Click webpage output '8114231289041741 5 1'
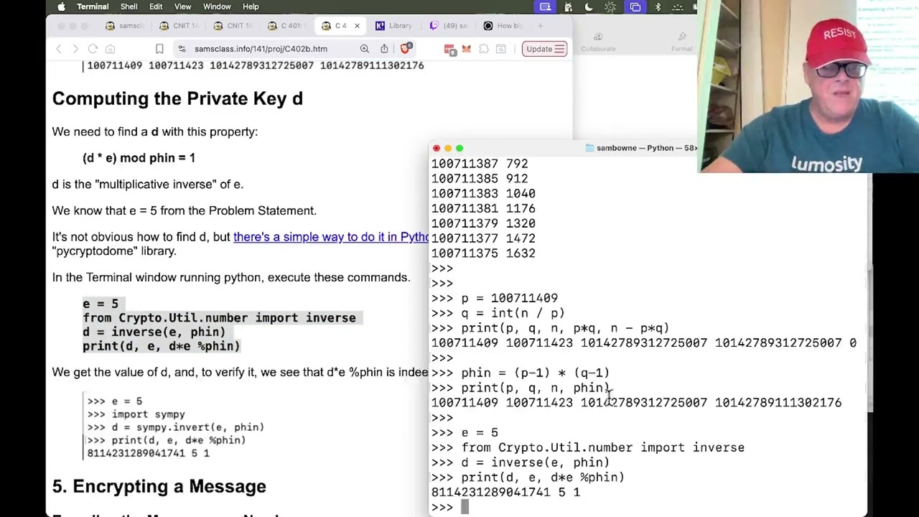Viewport: 919px width, 517px height. [148, 453]
